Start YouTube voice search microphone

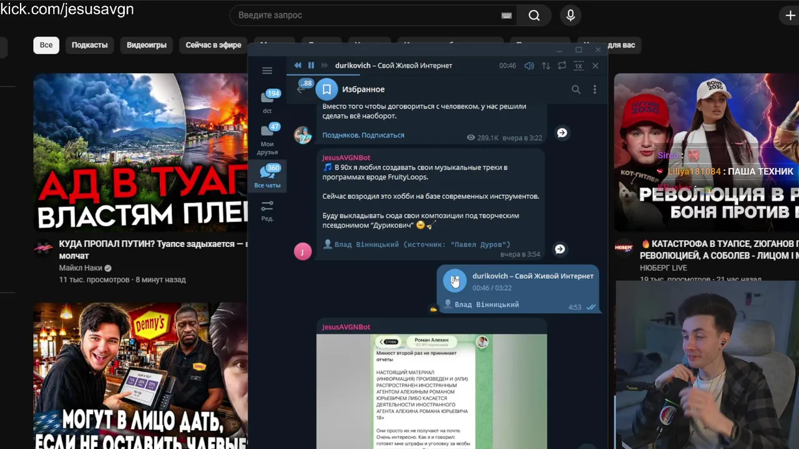point(571,16)
